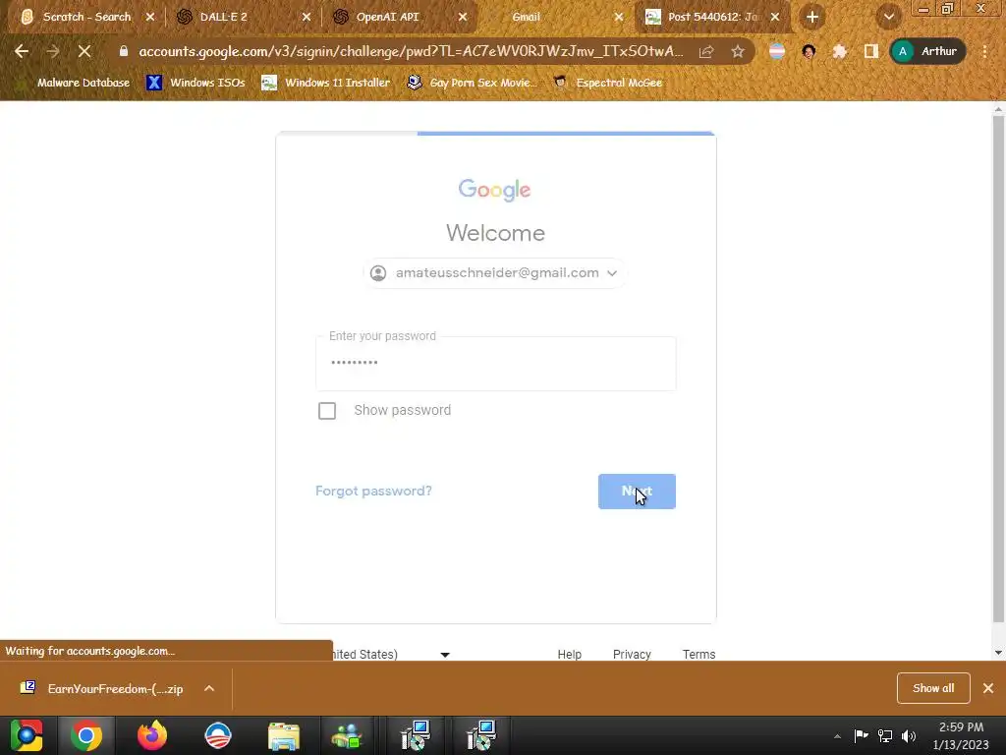Close the Scratch - Search tab
This screenshot has height=755, width=1006.
(x=150, y=17)
